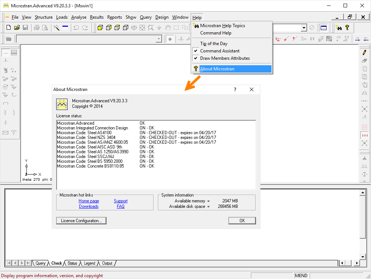
Task: Click the Zoom magnifier toolbar icon
Action: point(151,27)
